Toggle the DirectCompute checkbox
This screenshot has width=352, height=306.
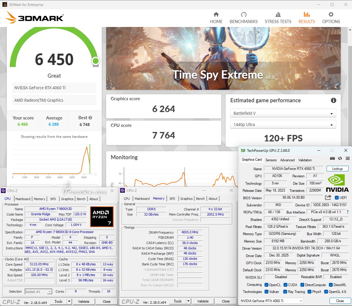[302, 285]
